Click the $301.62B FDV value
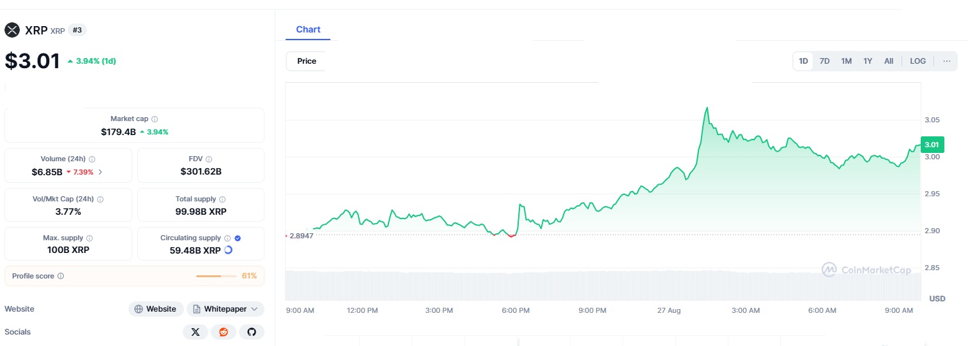Viewport: 968px width, 346px height. [x=201, y=171]
